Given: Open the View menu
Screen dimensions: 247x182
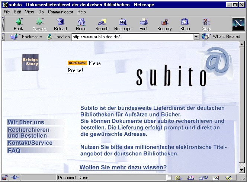Looking at the screenshot, I should [x=29, y=12].
